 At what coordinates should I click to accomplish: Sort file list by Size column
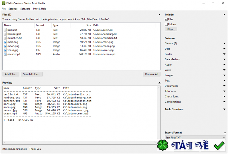click(x=81, y=25)
